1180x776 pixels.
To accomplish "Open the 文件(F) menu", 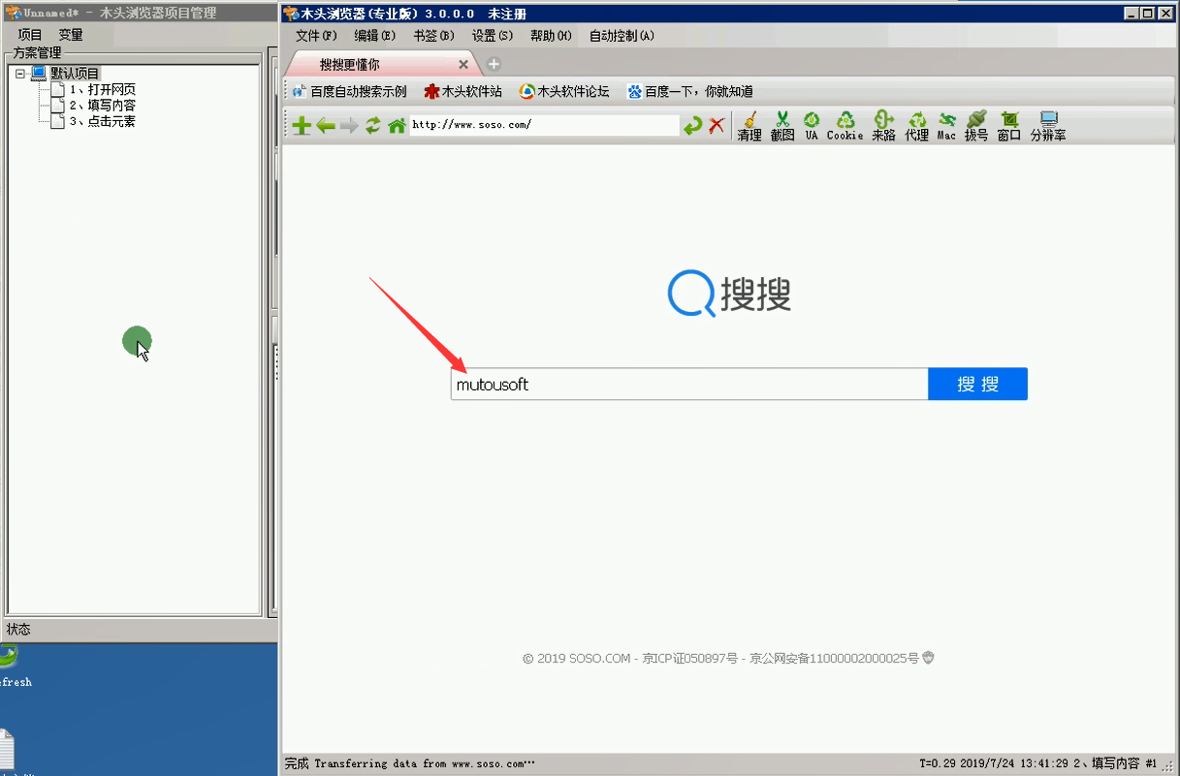I will (316, 35).
